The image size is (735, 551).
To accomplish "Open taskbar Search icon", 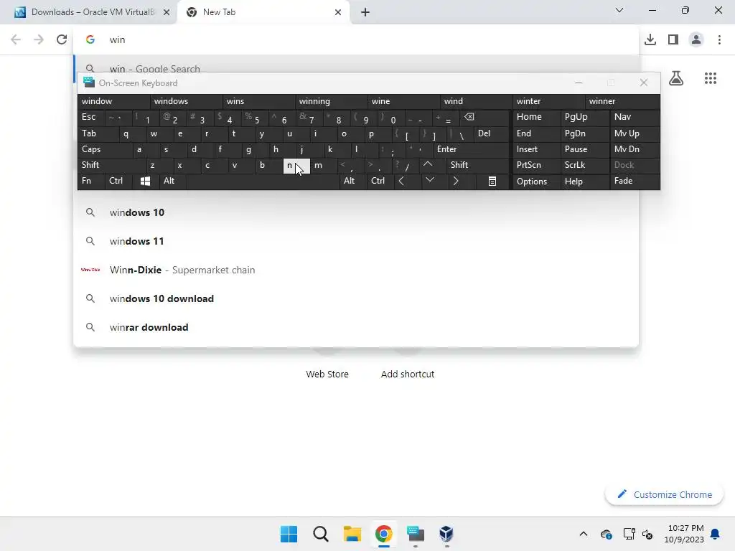I will click(x=321, y=534).
